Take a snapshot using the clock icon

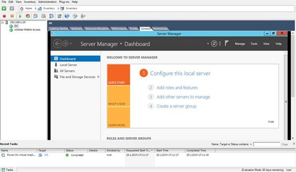click(36, 16)
